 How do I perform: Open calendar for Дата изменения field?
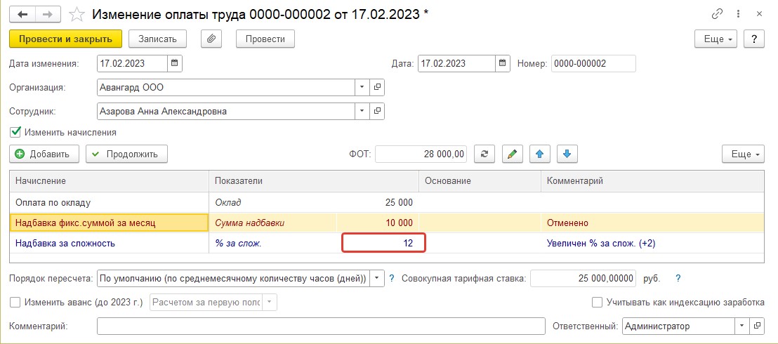175,63
